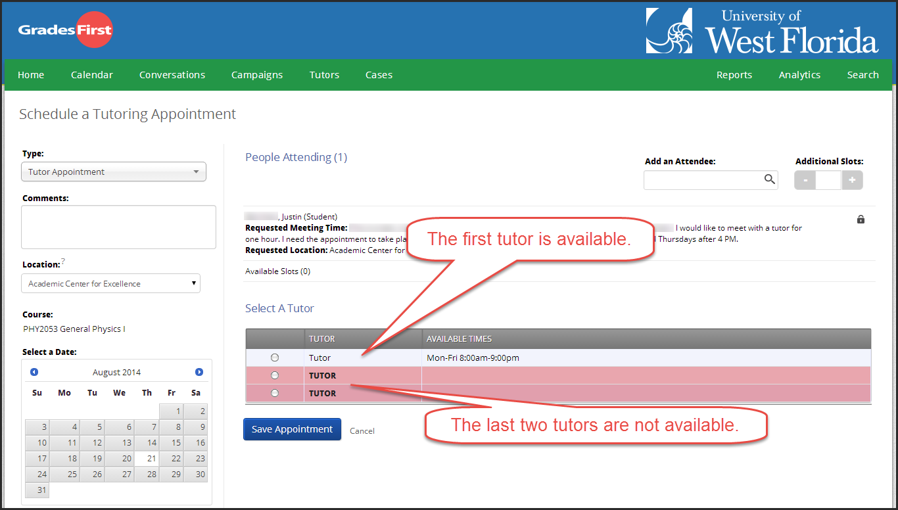This screenshot has height=510, width=898.
Task: Go to the previous month in calendar
Action: [34, 372]
